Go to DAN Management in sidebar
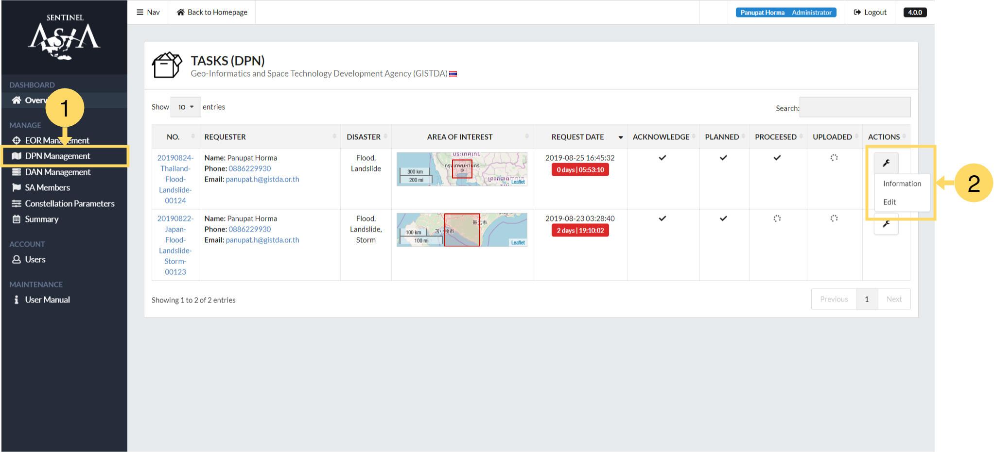Viewport: 994px width, 452px height. 57,172
